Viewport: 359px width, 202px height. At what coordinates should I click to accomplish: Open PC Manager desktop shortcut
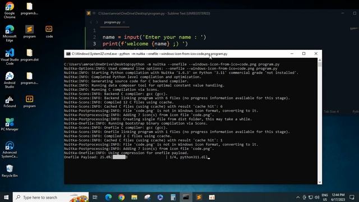(10, 125)
